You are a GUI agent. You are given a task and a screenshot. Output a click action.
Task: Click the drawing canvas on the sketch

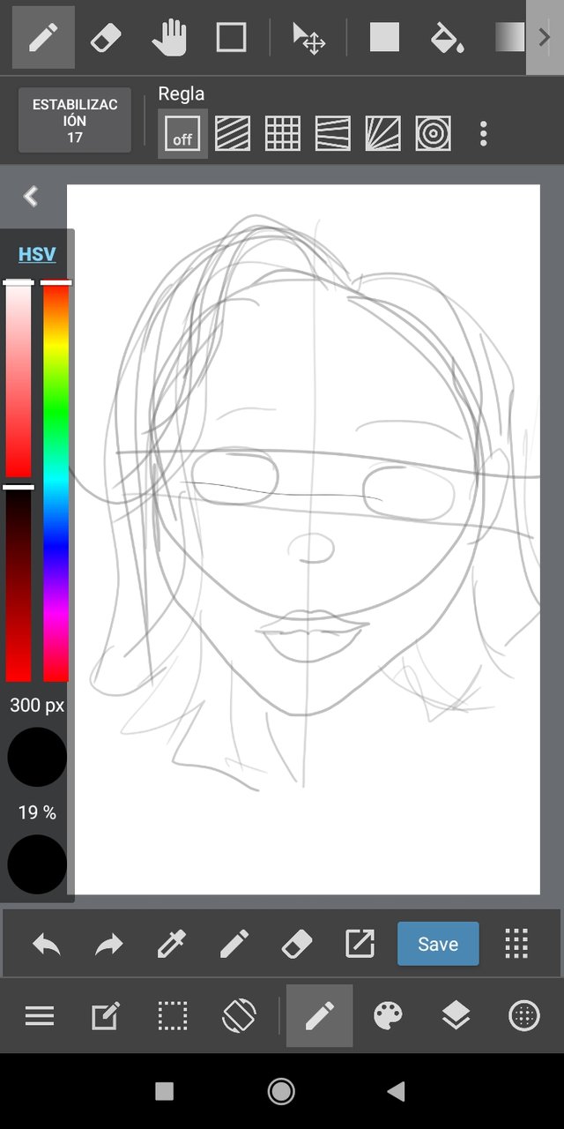pos(304,539)
